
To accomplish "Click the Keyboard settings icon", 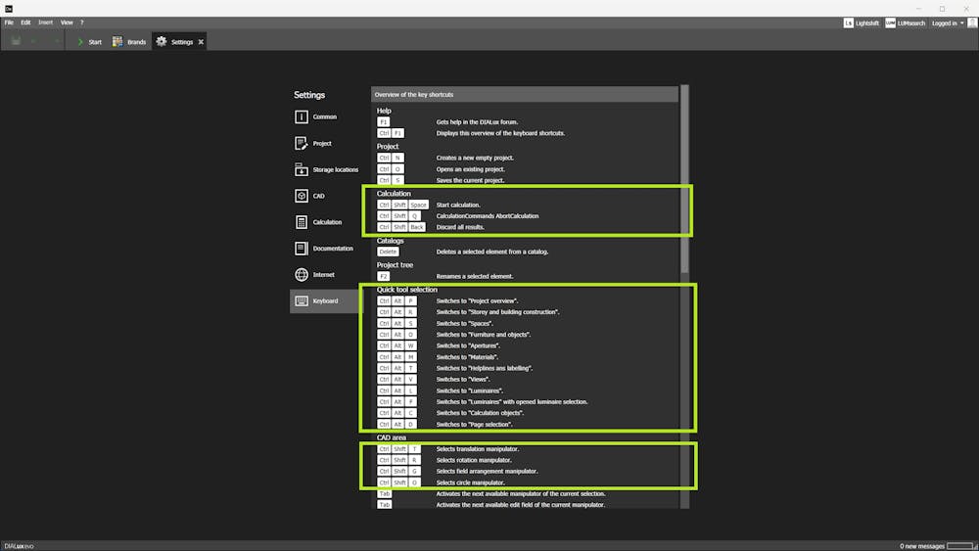I will pos(301,300).
